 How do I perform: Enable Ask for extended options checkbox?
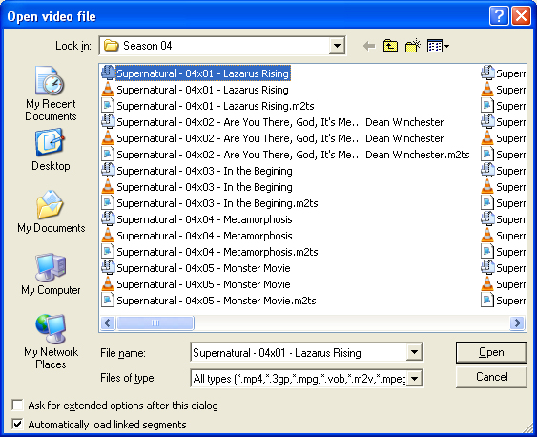click(x=17, y=406)
